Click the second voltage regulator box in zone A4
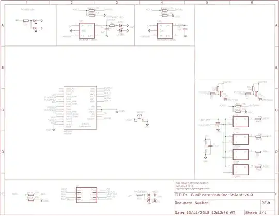 [x=165, y=30]
